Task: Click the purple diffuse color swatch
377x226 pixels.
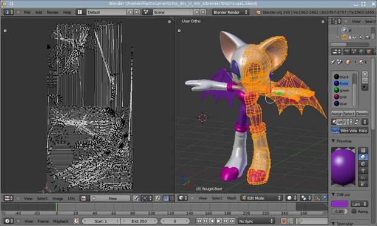Action: (x=339, y=204)
